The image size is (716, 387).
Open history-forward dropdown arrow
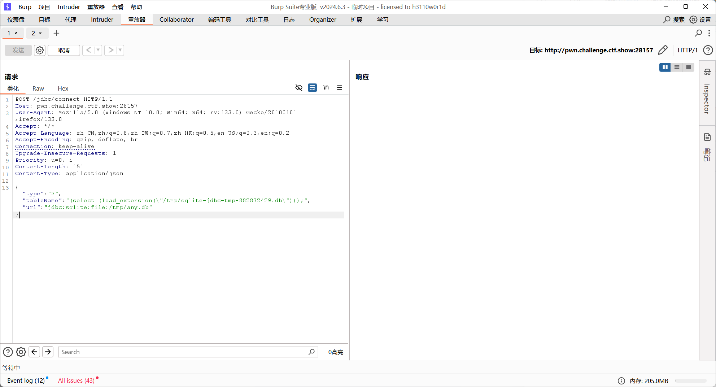click(x=120, y=50)
